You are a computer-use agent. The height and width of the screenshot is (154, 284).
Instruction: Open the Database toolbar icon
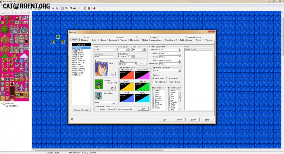click(x=62, y=8)
